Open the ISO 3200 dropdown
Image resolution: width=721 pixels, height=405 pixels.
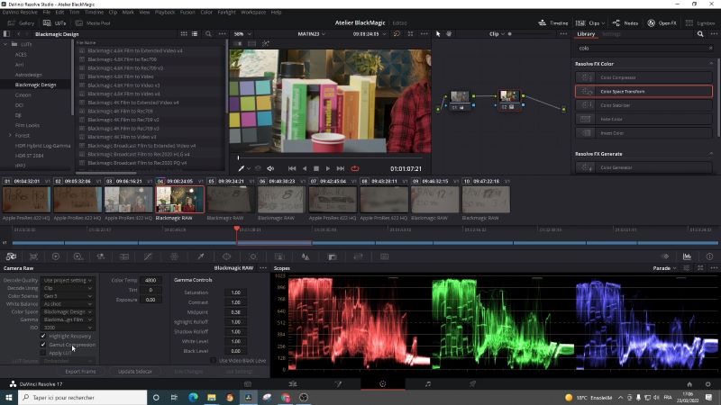[67, 328]
